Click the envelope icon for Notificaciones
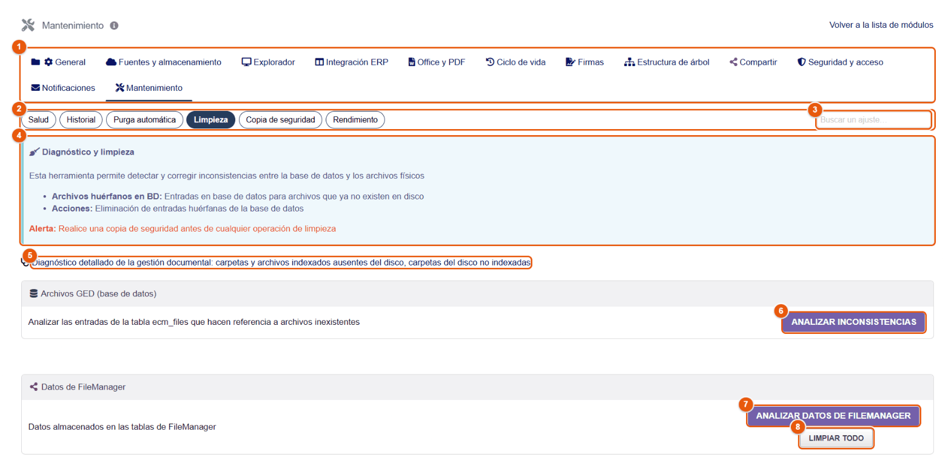This screenshot has width=951, height=463. [x=35, y=88]
